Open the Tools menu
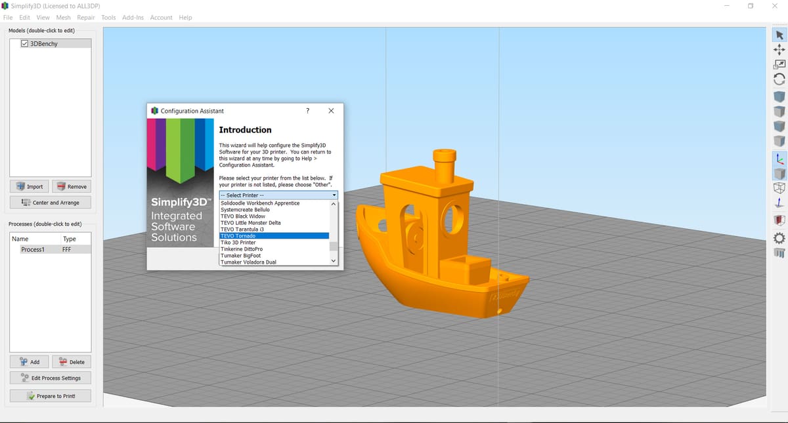788x423 pixels. click(x=108, y=17)
